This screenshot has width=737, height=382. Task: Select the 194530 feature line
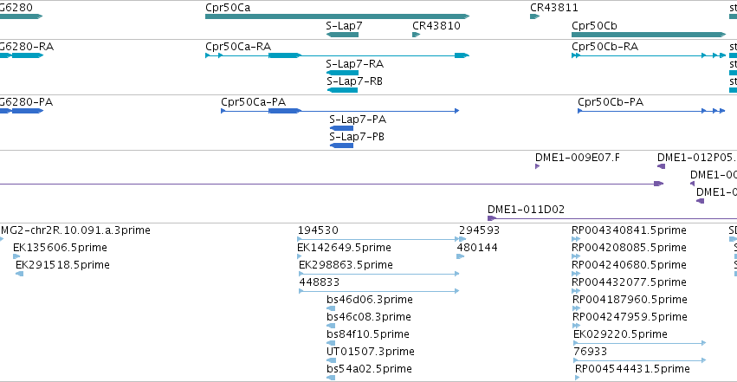tap(378, 239)
